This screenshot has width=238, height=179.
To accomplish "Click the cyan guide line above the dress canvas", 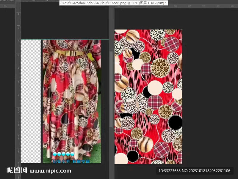I will (x=59, y=40).
